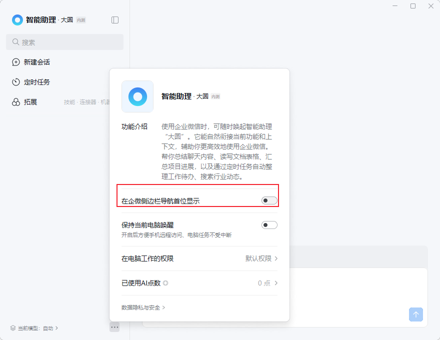This screenshot has height=340, width=440.
Task: Click the 搜索 input field
Action: click(64, 42)
